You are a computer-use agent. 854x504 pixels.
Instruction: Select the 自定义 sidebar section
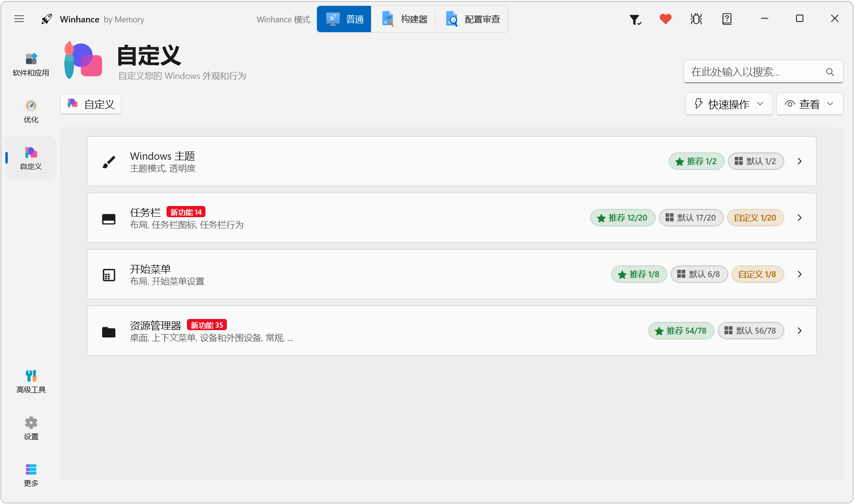pos(31,158)
